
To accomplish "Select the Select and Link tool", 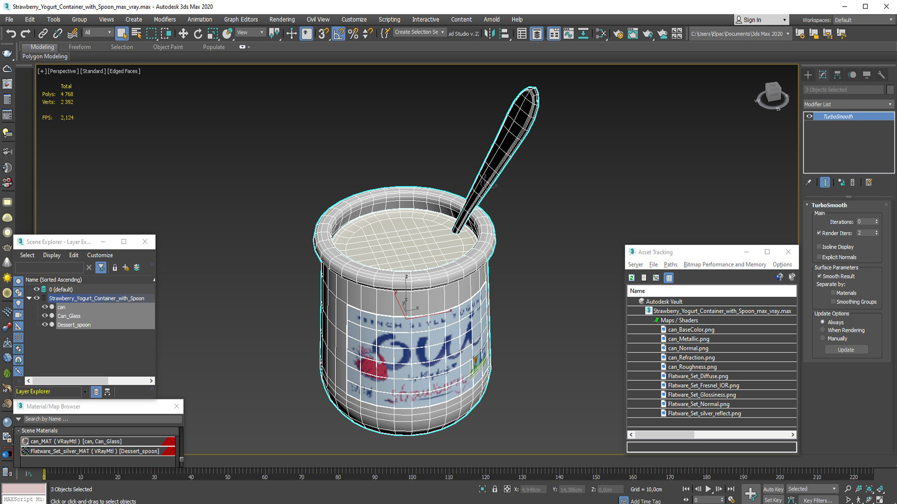I will [43, 33].
